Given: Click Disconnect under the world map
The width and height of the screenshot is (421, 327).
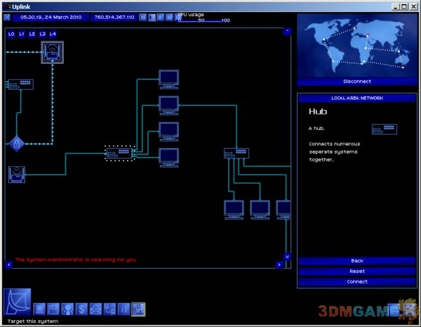Looking at the screenshot, I should coord(356,80).
